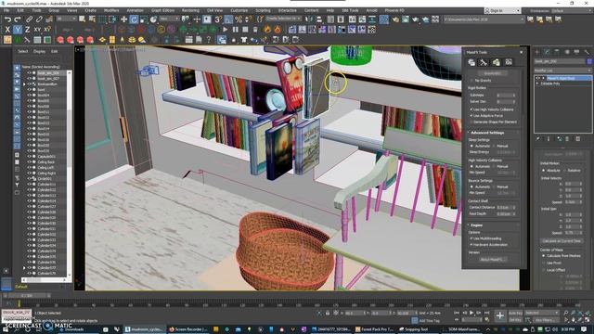Click the Calculate at Current Time button
This screenshot has height=334, width=594.
click(x=562, y=241)
